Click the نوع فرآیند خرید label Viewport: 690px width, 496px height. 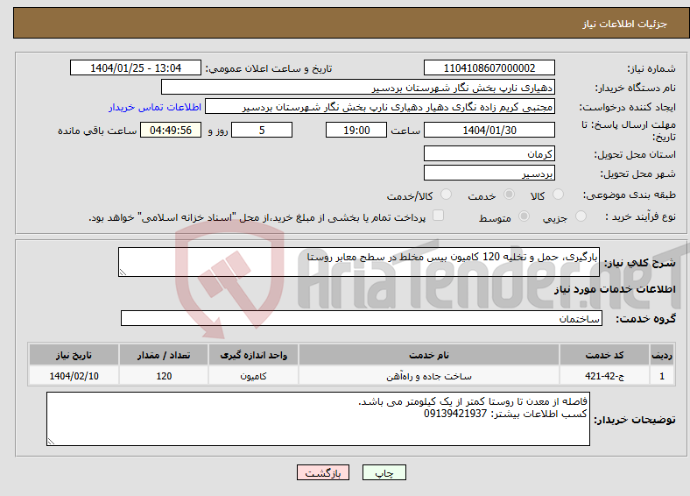click(x=641, y=216)
